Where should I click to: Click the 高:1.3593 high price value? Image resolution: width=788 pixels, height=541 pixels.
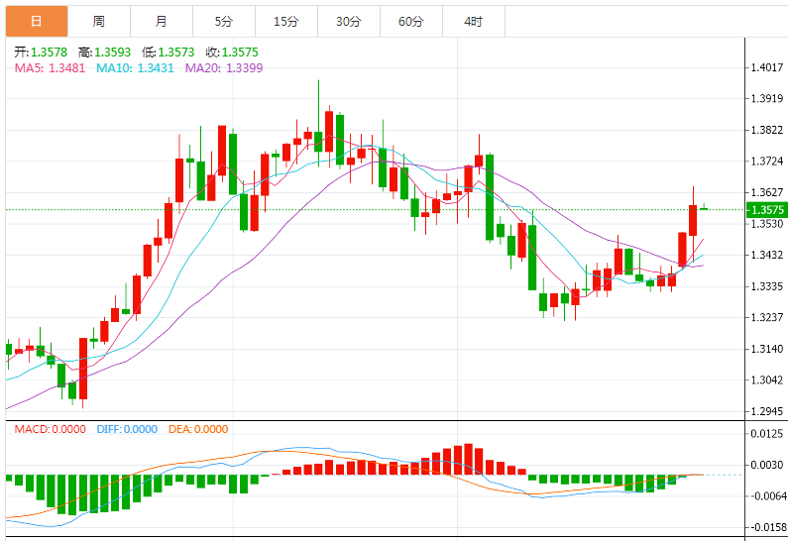pos(104,53)
